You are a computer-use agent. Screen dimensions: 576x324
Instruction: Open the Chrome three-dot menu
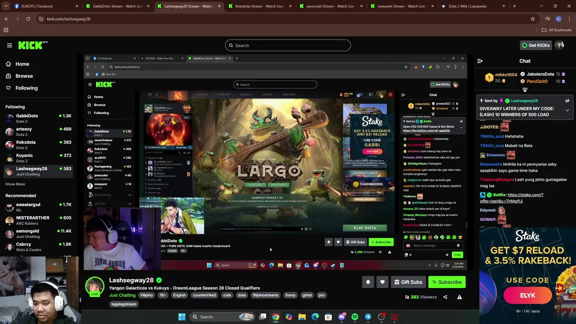[x=569, y=19]
